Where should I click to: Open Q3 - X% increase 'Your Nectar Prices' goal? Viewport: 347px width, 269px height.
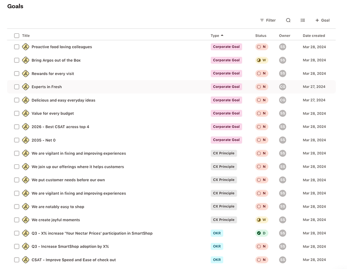(92, 233)
